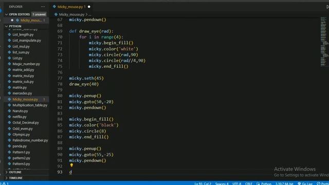
Task: Select Micky_mouse.py in the file tree
Action: [25, 99]
